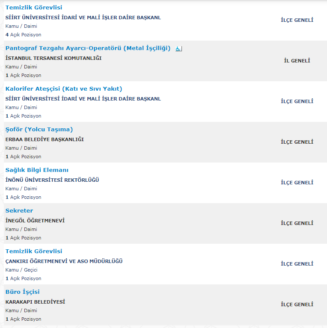The height and width of the screenshot is (328, 327).
Task: Click İLÇE GENELİ label in Büro İşçisi row
Action: (297, 304)
